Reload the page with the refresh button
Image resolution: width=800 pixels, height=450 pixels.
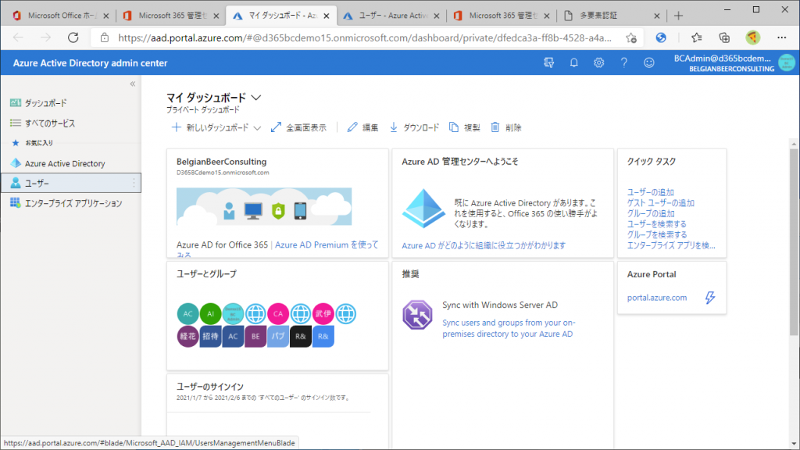(73, 37)
